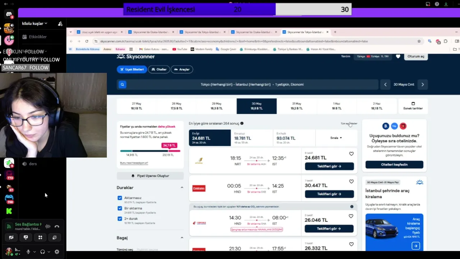
Task: Click the search magnifier icon
Action: 122,85
